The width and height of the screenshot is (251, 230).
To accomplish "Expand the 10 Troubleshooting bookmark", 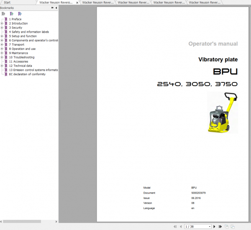I will [x=2, y=57].
